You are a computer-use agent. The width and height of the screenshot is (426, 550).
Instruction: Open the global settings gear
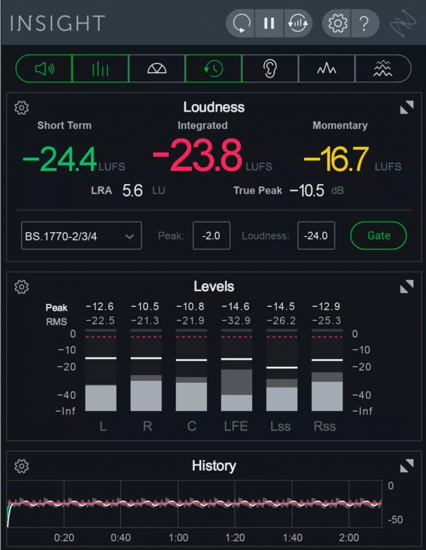pyautogui.click(x=337, y=23)
